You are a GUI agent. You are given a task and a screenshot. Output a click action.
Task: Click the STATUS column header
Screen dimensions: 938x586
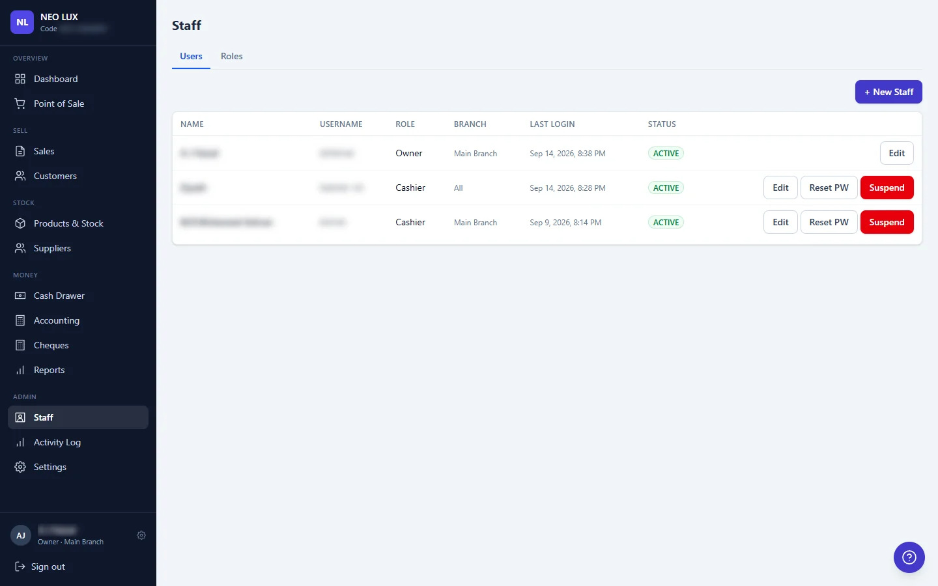[662, 124]
